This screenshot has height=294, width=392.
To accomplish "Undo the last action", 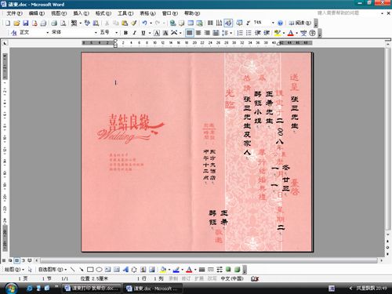I will point(144,24).
